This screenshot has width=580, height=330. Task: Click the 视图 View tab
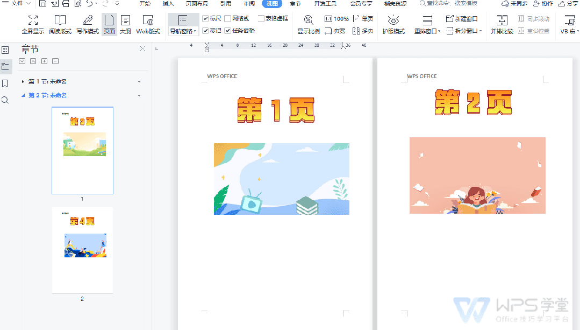point(272,4)
